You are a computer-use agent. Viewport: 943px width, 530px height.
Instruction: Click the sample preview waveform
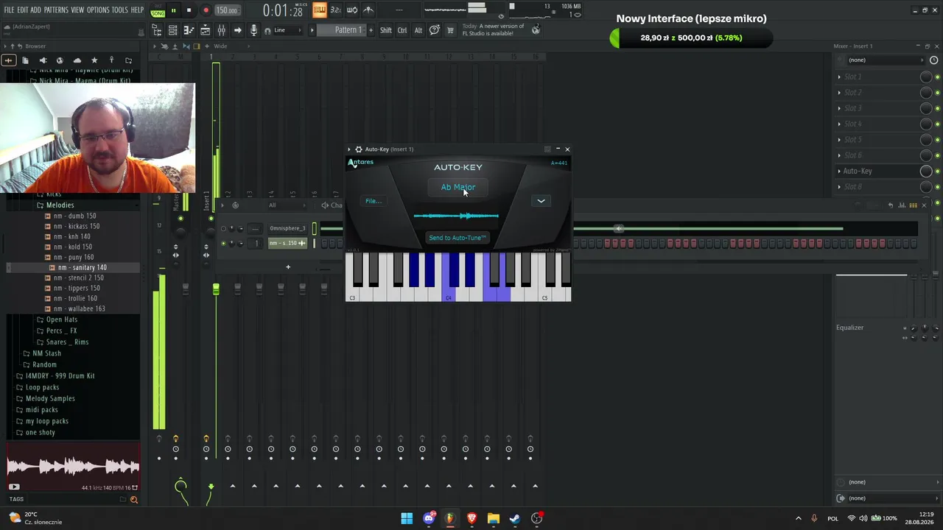pos(73,466)
